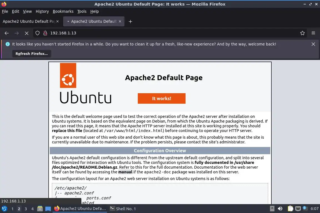Open the application launcher in the taskbar
The image size is (320, 213).
pyautogui.click(x=4, y=209)
